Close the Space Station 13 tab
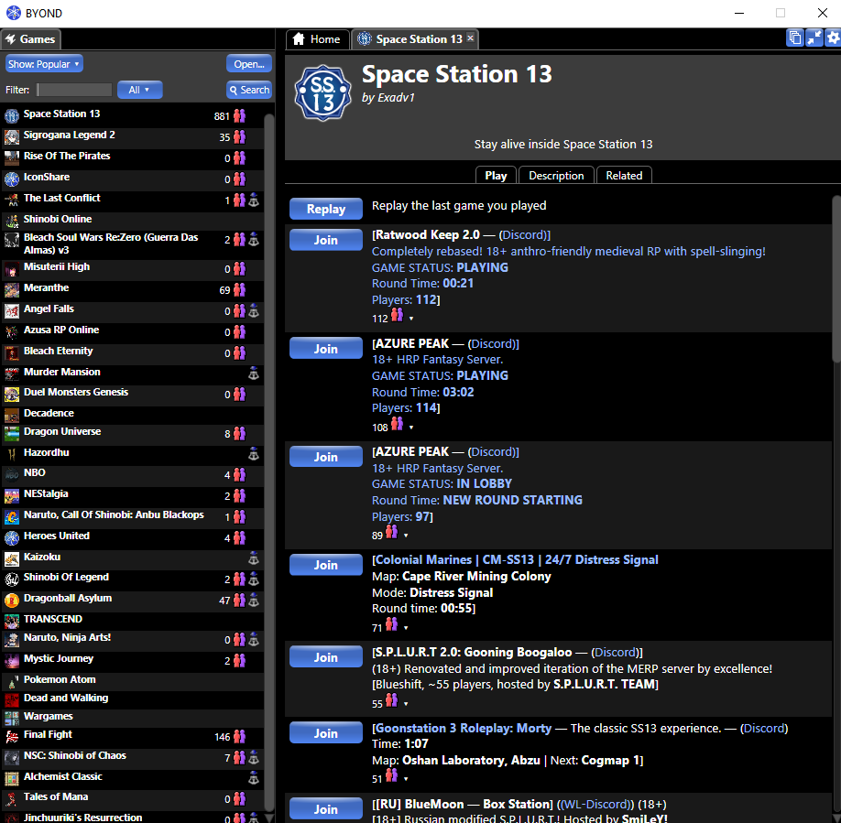Screen dimensions: 841x823 click(470, 38)
